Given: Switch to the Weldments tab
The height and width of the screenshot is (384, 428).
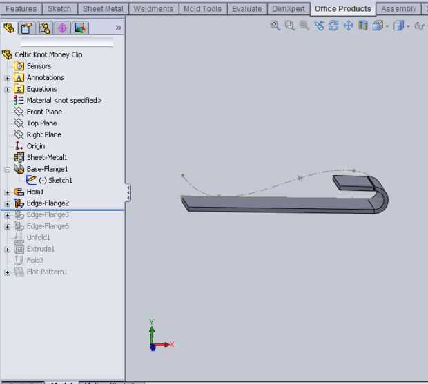Looking at the screenshot, I should (x=153, y=9).
